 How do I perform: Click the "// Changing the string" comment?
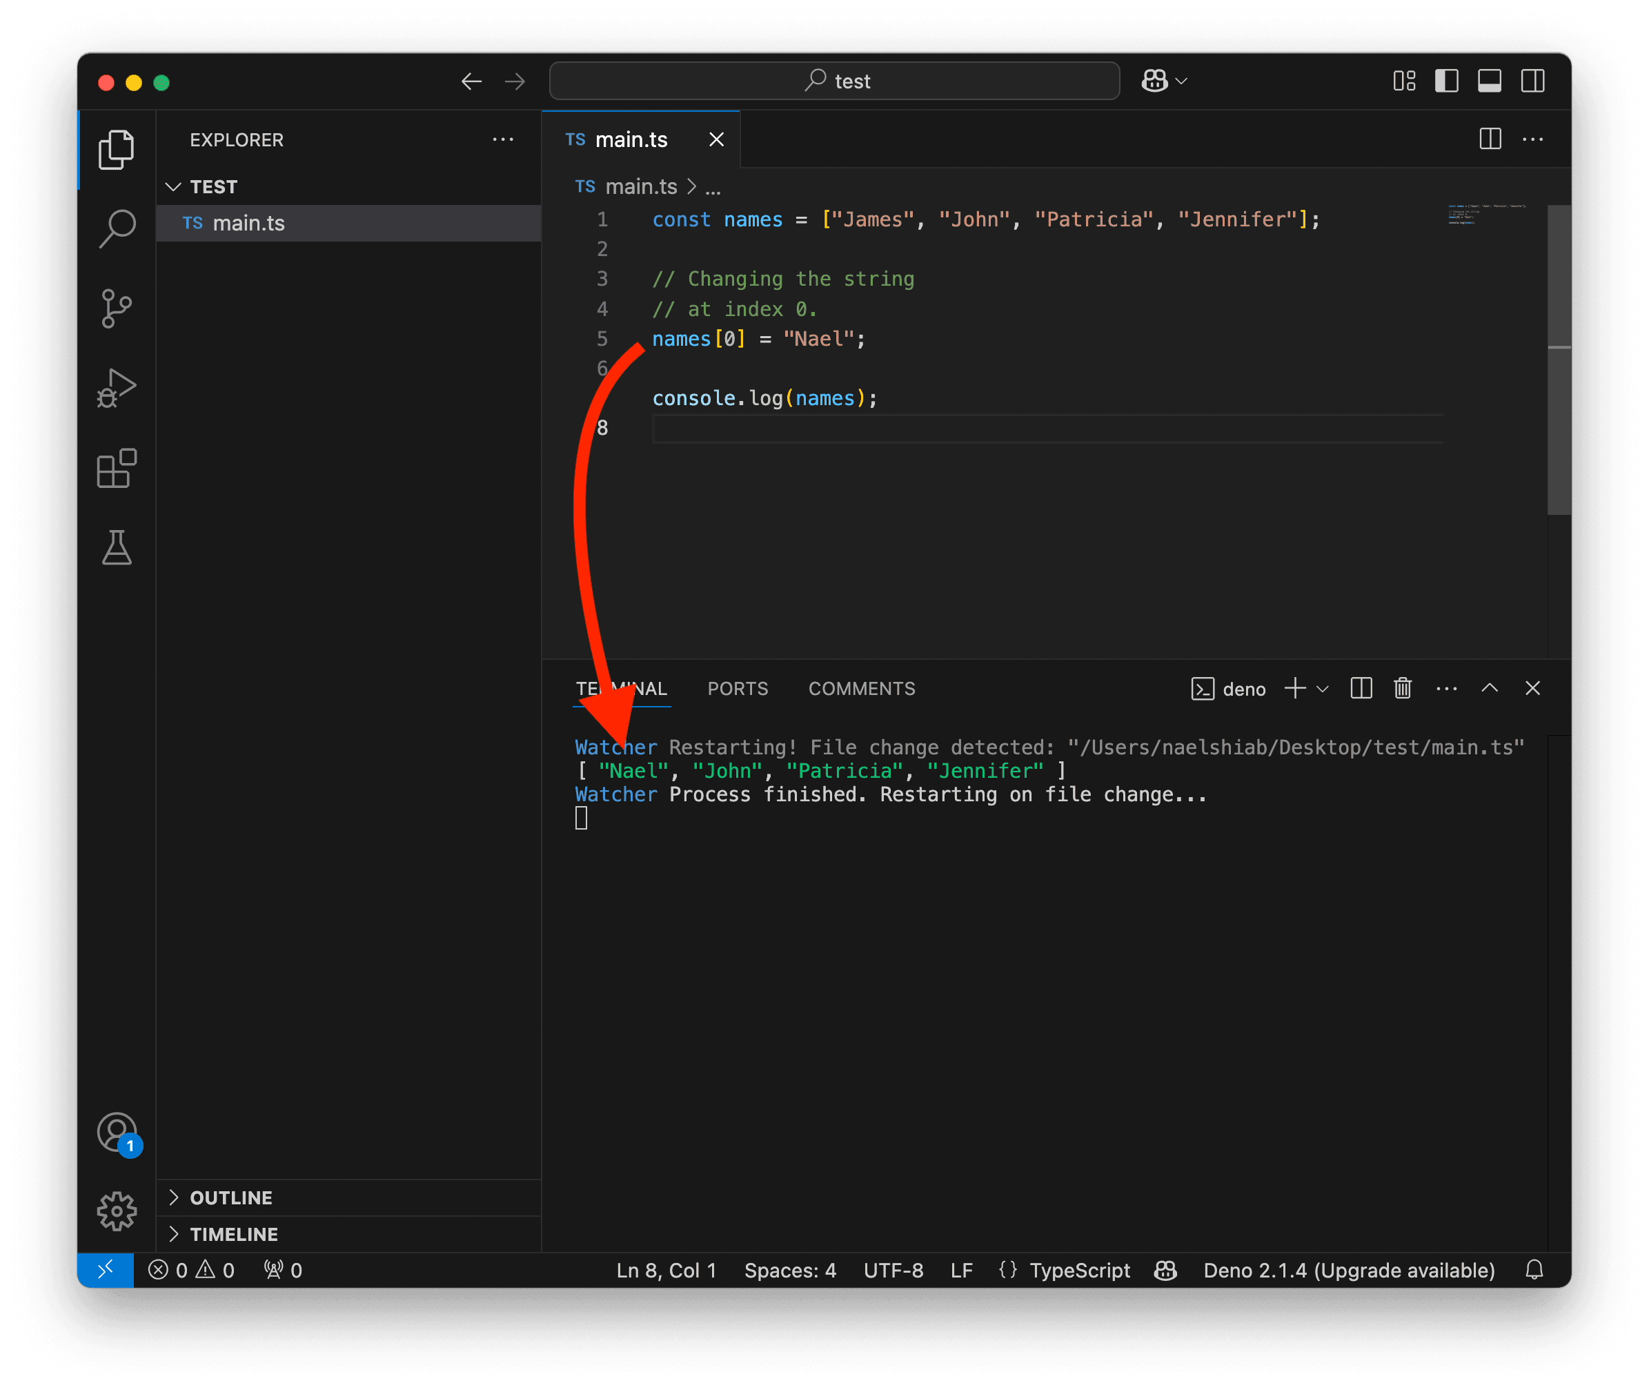[783, 279]
